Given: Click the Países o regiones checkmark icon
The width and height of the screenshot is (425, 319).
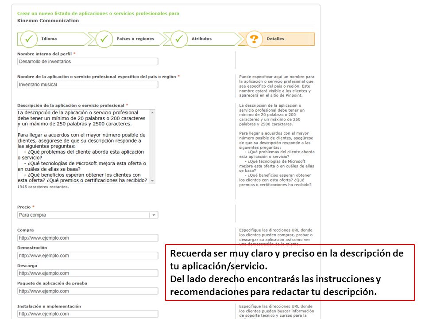Looking at the screenshot, I should coord(104,39).
